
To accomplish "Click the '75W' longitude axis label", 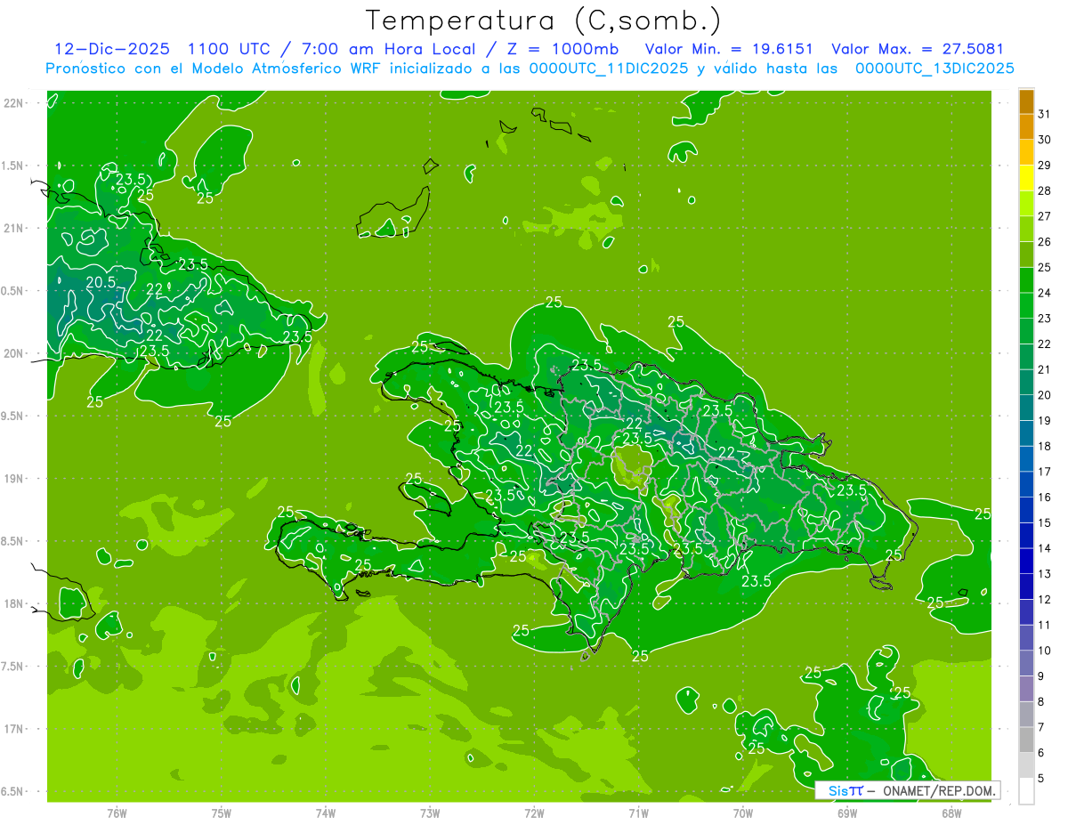I will [x=222, y=813].
